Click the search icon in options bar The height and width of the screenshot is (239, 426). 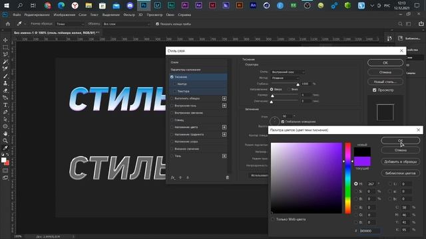point(400,24)
